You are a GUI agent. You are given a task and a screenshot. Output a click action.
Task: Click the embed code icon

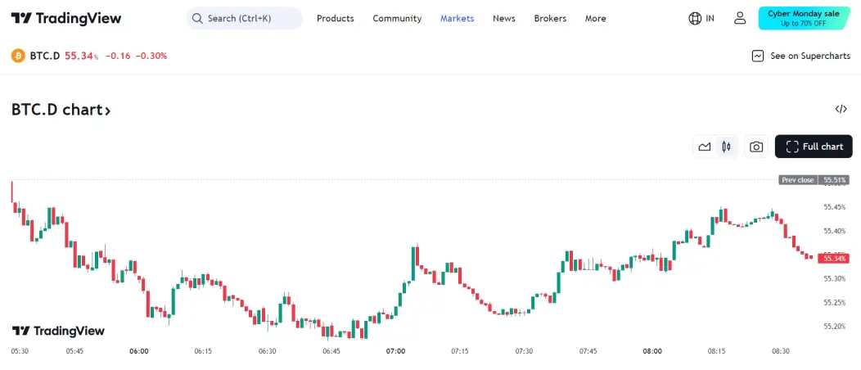coord(841,109)
